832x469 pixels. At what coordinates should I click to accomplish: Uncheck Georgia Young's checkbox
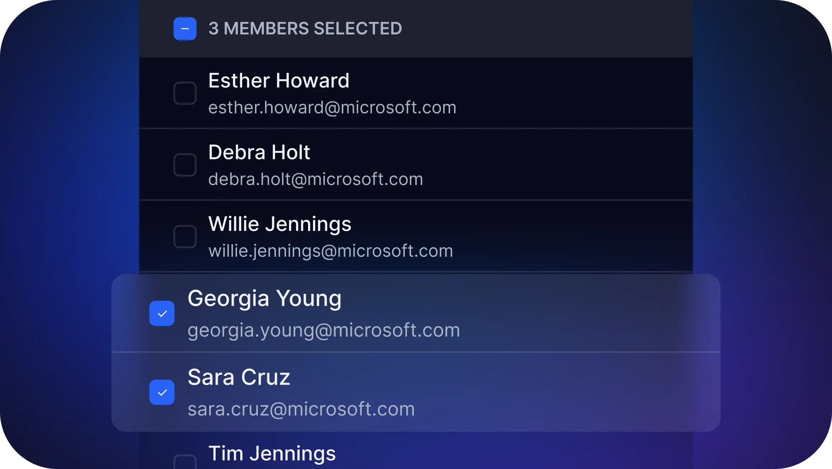pyautogui.click(x=162, y=313)
